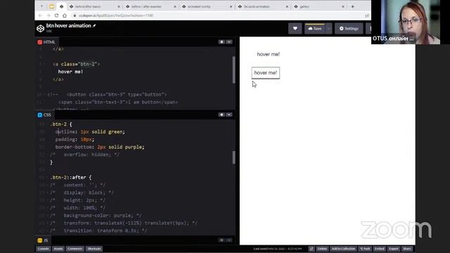Click Add to Collection
450x253 pixels.
[343, 249]
